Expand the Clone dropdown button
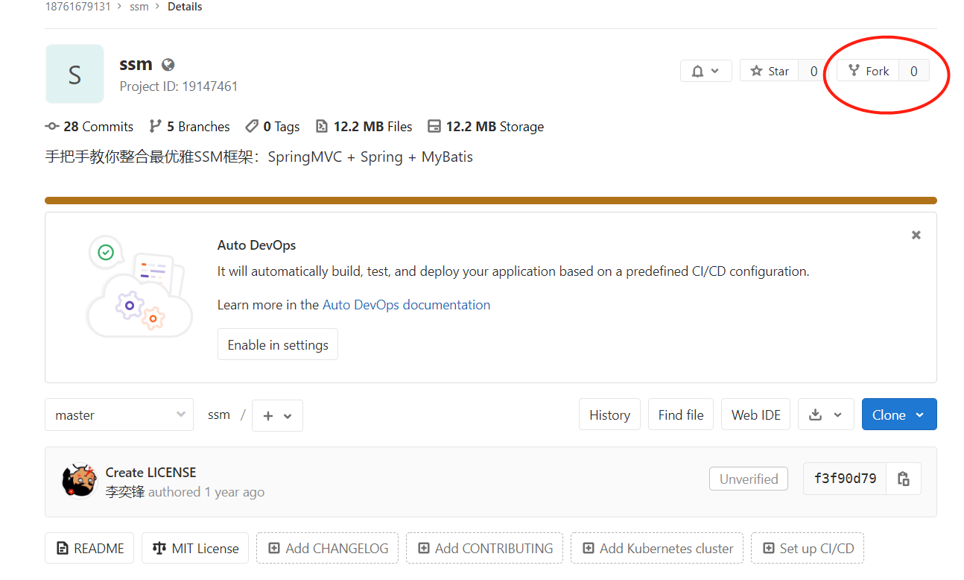Image resolution: width=964 pixels, height=580 pixels. click(899, 414)
